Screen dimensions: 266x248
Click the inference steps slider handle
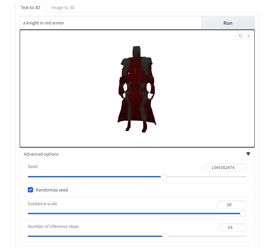(165, 236)
